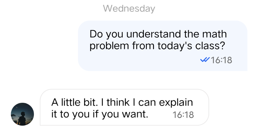
Task: Open the sender's circular profile avatar
Action: 23,114
